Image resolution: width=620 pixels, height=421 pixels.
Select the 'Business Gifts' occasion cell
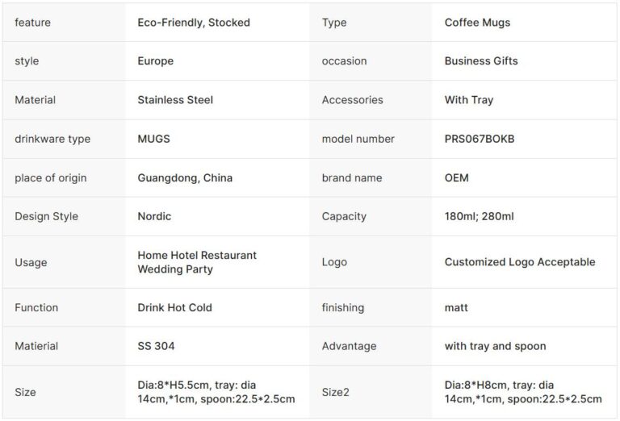tap(481, 61)
